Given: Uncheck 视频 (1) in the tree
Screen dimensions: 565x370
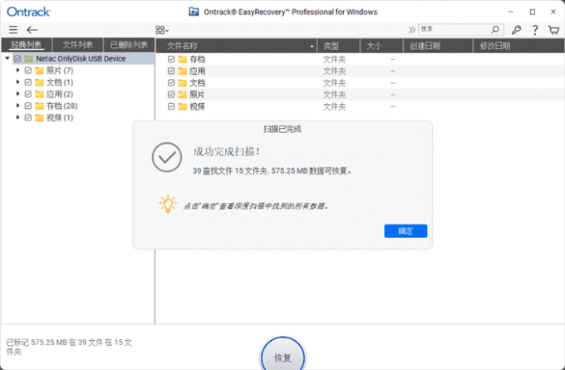Looking at the screenshot, I should pos(28,117).
